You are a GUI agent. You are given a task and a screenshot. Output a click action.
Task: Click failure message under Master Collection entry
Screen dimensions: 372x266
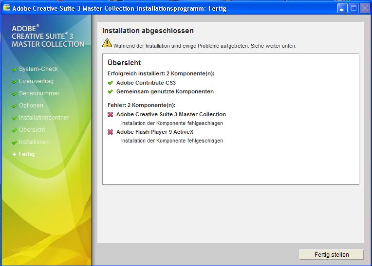pyautogui.click(x=172, y=123)
